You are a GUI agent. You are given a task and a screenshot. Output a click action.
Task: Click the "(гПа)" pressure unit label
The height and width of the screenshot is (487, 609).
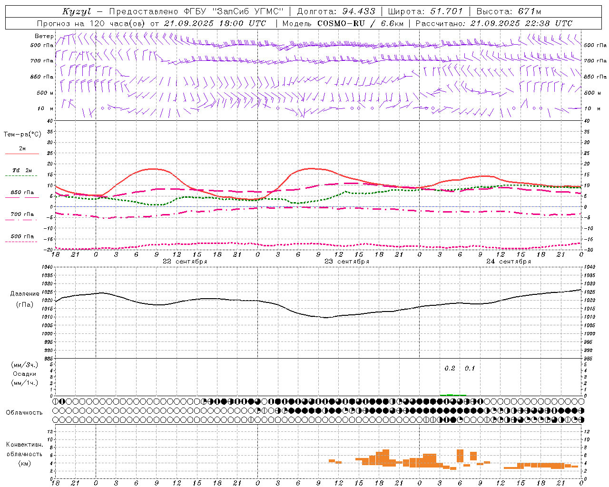coord(25,304)
